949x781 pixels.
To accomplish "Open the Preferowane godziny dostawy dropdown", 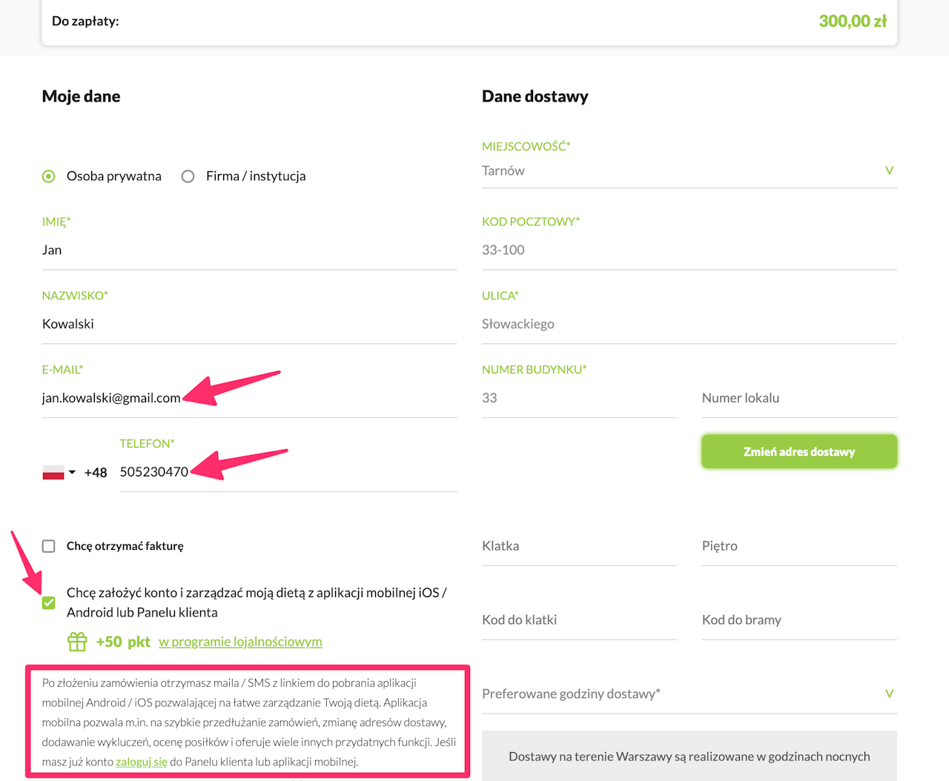I will pyautogui.click(x=889, y=694).
